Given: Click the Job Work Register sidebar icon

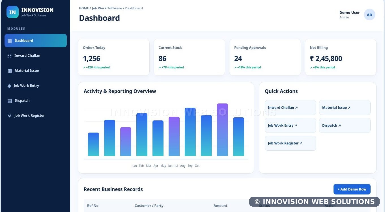Looking at the screenshot, I should tap(9, 116).
